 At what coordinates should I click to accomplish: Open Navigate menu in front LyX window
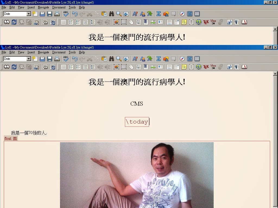coord(43,52)
